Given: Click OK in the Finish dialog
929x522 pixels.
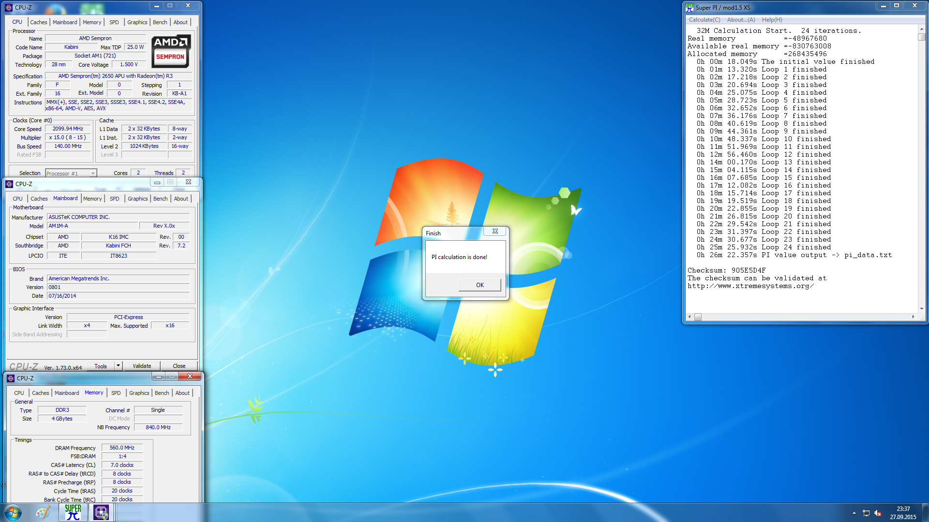Looking at the screenshot, I should [479, 285].
